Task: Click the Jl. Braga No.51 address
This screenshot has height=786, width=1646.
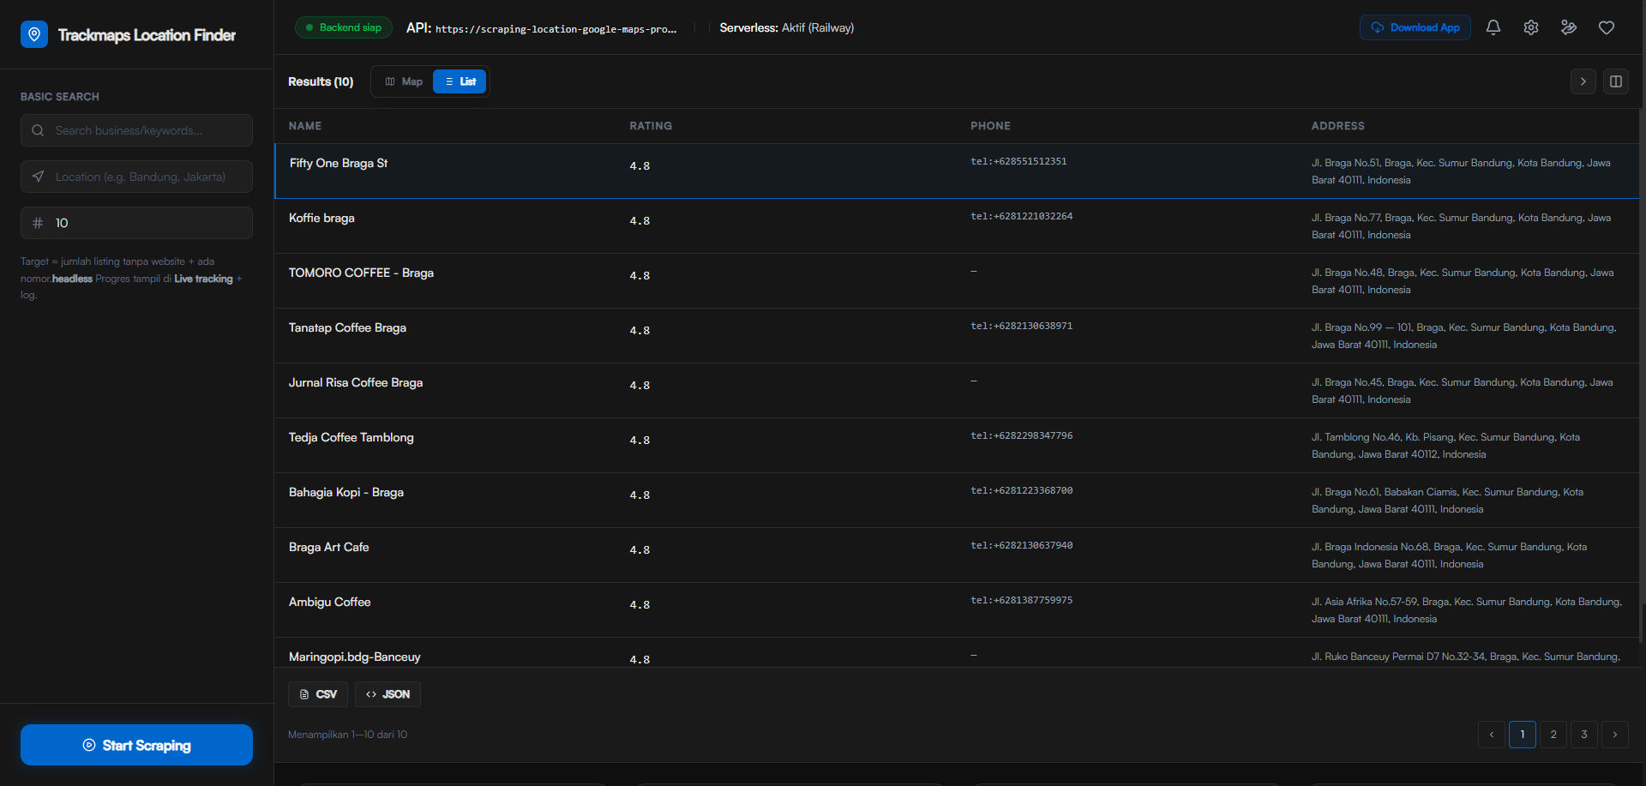Action: coord(1461,171)
